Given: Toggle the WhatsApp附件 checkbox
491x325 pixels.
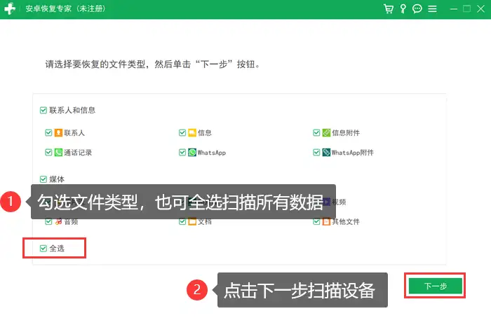Looking at the screenshot, I should point(316,152).
